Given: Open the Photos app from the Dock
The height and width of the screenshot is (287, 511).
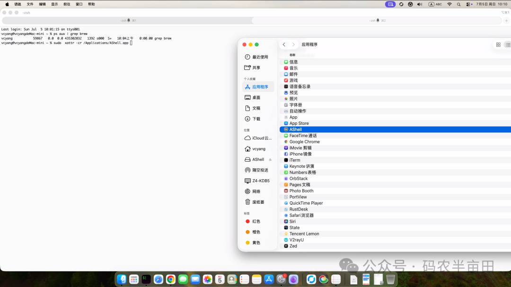Looking at the screenshot, I should coord(208,279).
